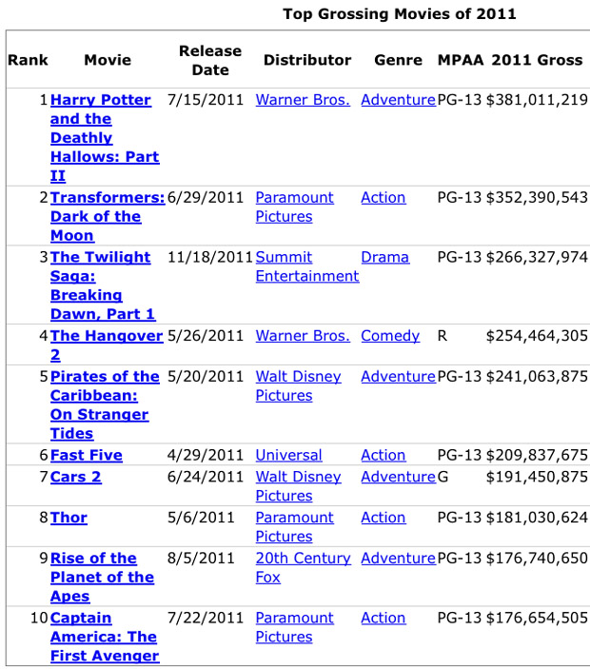Click Walt Disney Pictures in the Pirates row
The width and height of the screenshot is (590, 669).
click(298, 386)
